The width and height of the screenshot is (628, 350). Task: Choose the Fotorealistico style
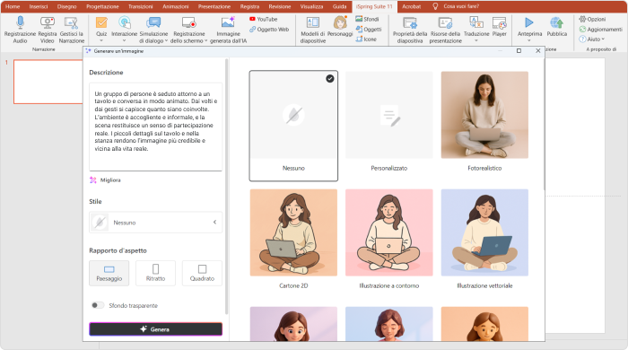[484, 122]
